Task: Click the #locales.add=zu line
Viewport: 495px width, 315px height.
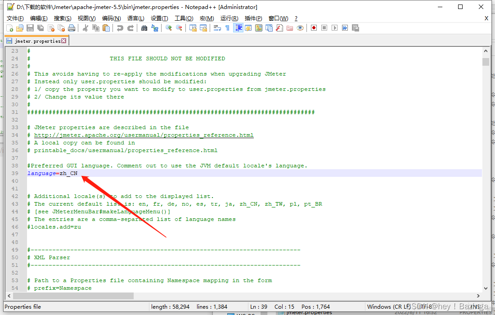Action: (x=54, y=227)
